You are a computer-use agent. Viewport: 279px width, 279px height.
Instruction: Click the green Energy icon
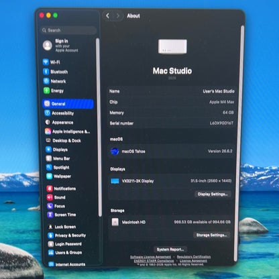click(46, 91)
